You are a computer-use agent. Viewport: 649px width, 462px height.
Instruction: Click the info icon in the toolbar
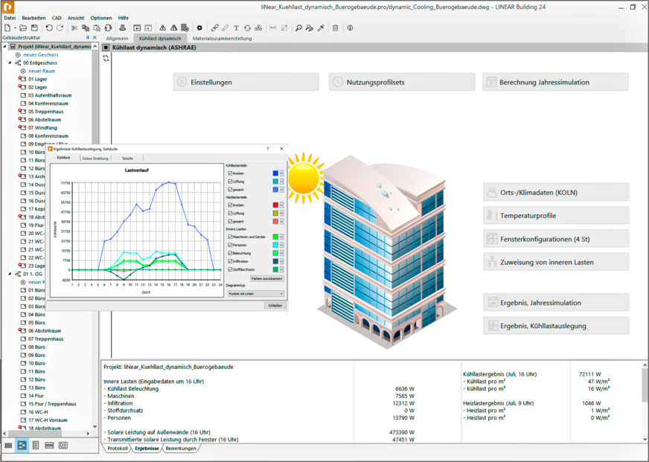350,28
